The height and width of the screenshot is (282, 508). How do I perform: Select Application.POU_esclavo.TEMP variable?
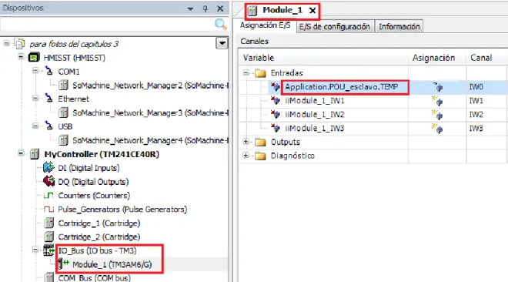[x=342, y=87]
